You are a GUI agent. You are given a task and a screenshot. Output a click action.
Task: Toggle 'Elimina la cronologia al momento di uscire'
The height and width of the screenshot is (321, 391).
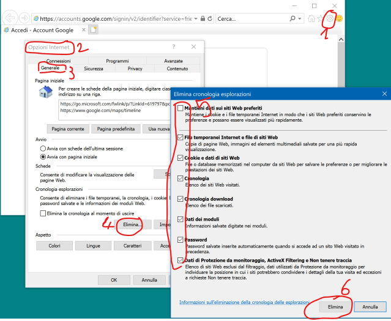[43, 213]
